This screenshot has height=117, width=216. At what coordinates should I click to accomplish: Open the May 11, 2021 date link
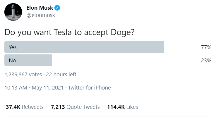[x=48, y=88]
